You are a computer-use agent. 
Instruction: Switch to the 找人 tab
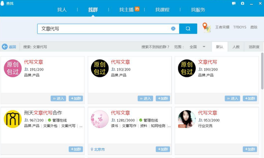[x=62, y=10]
